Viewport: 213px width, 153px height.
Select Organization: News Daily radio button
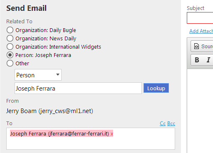click(x=10, y=38)
